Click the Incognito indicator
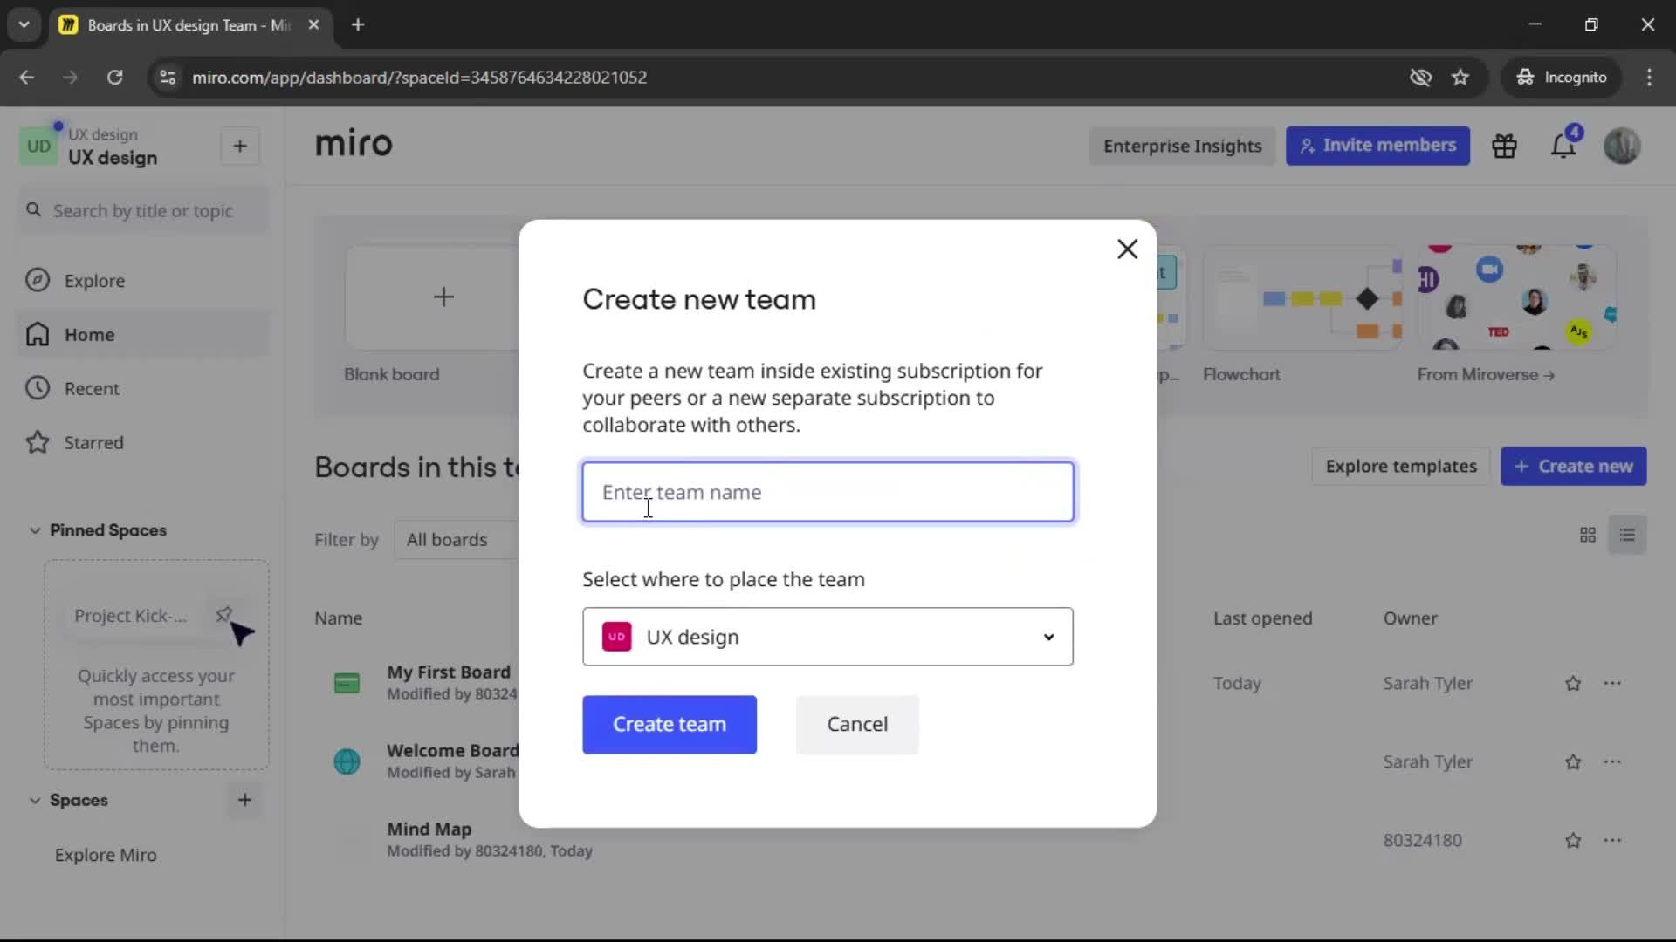1676x942 pixels. 1561,78
